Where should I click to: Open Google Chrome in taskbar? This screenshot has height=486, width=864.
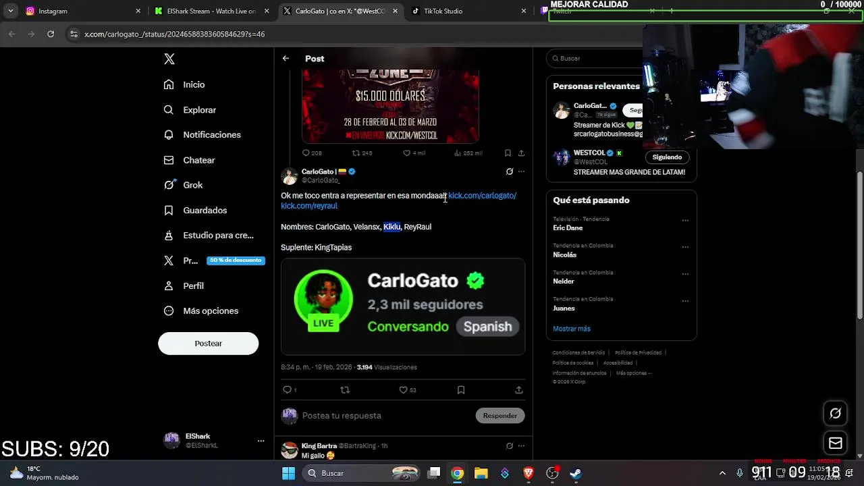(458, 473)
